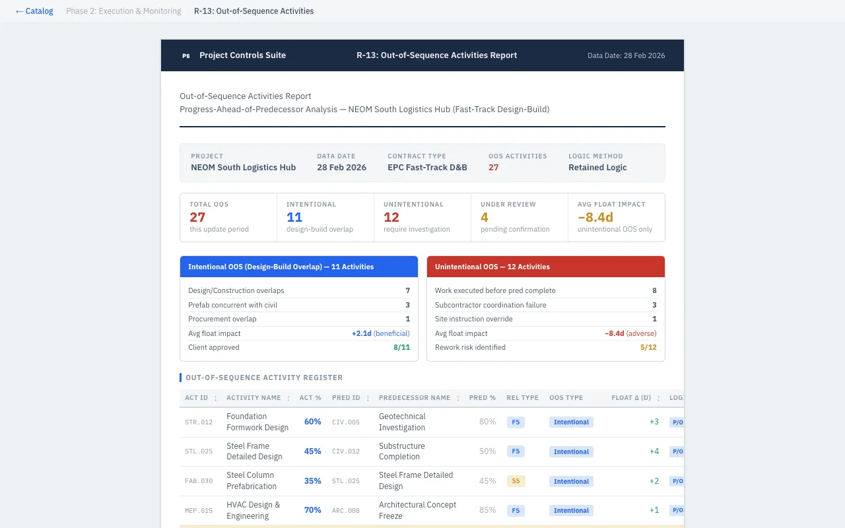Click sort icon on ACT ID column

[x=215, y=398]
